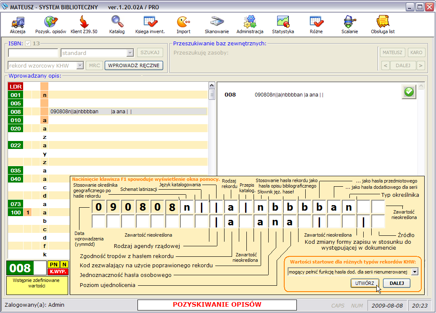The image size is (436, 313).
Task: Click the UTWÓRZ button
Action: click(365, 283)
